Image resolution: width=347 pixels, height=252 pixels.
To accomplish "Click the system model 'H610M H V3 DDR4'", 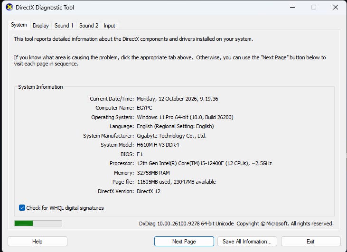I will pos(158,145).
